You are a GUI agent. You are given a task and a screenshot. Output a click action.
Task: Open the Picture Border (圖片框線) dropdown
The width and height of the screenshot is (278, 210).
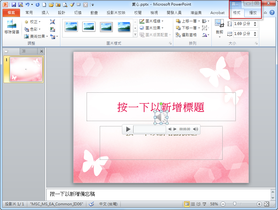[x=151, y=21]
